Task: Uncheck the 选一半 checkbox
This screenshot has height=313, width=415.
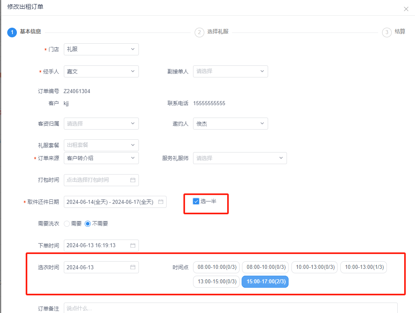Action: [196, 201]
